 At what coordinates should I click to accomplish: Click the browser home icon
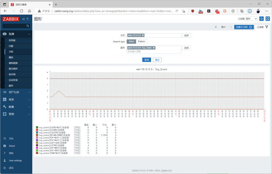pyautogui.click(x=29, y=11)
